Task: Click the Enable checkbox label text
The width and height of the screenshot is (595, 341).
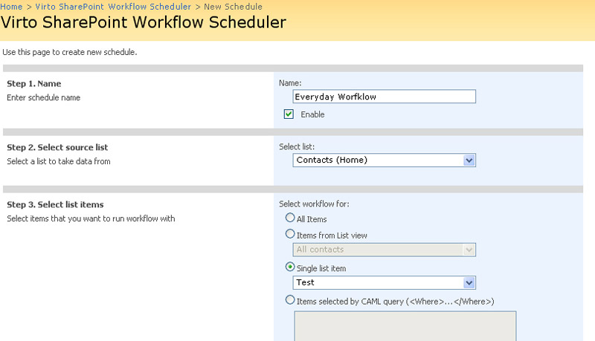Action: pos(312,114)
